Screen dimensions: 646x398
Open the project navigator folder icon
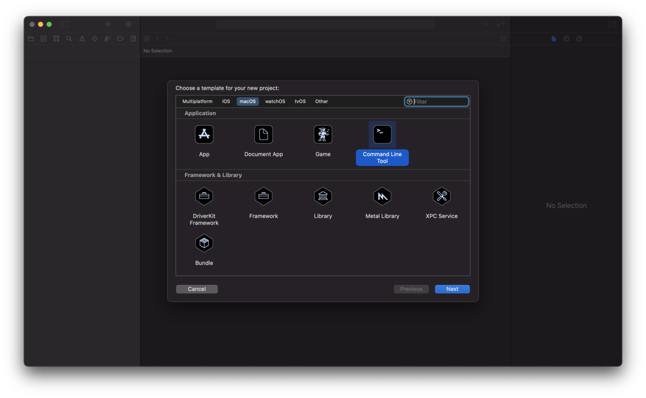coord(31,39)
